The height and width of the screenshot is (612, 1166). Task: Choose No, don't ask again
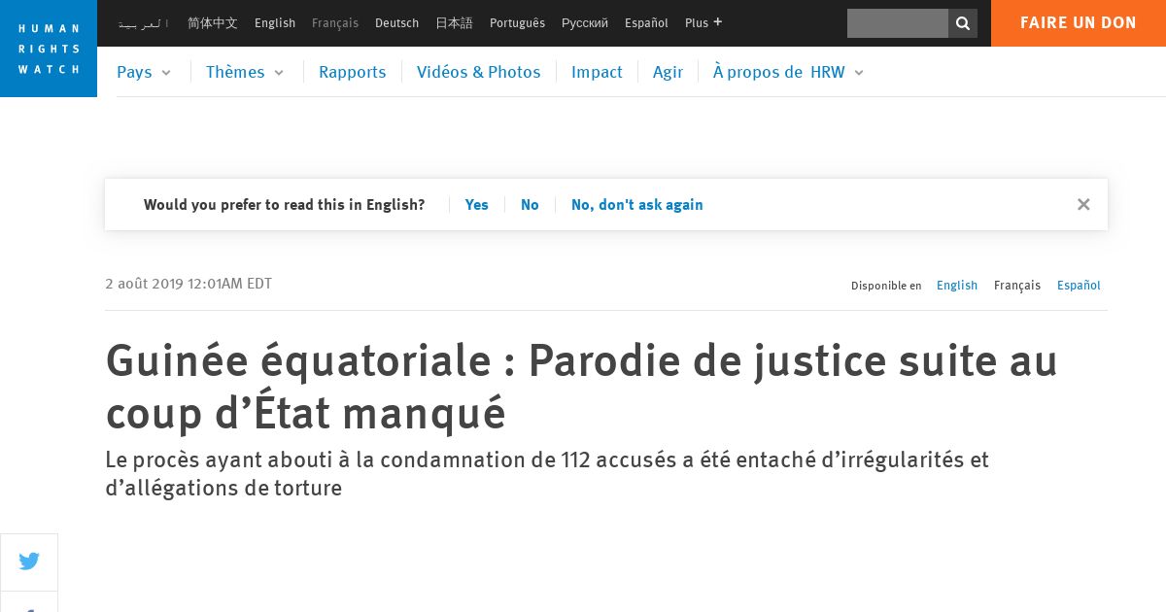tap(636, 205)
